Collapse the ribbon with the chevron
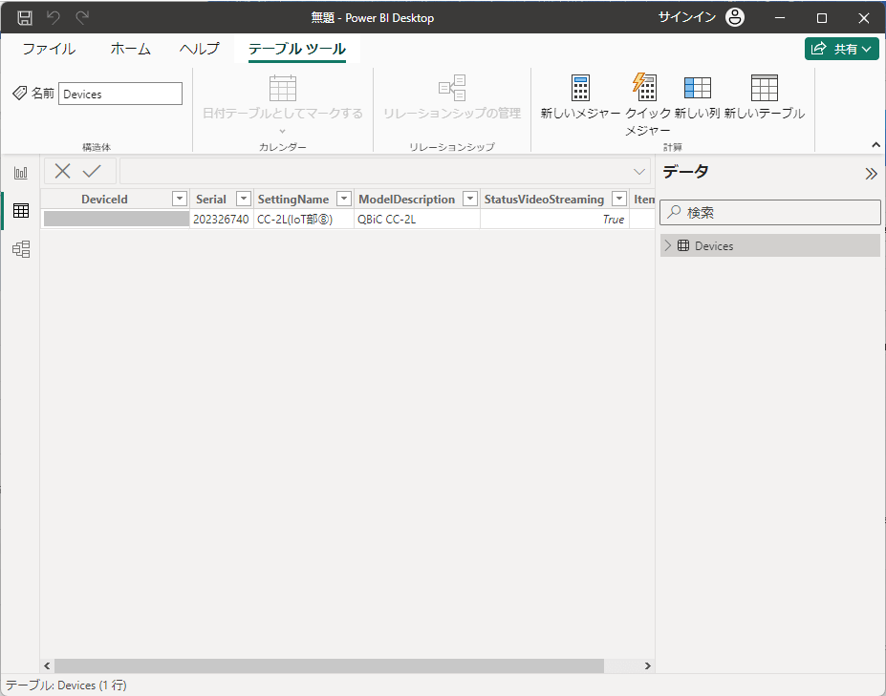Viewport: 886px width, 696px height. coord(875,145)
